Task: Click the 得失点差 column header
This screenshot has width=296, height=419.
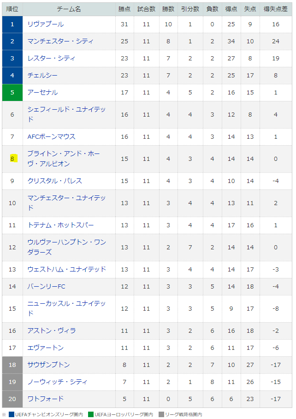Action: (x=275, y=9)
